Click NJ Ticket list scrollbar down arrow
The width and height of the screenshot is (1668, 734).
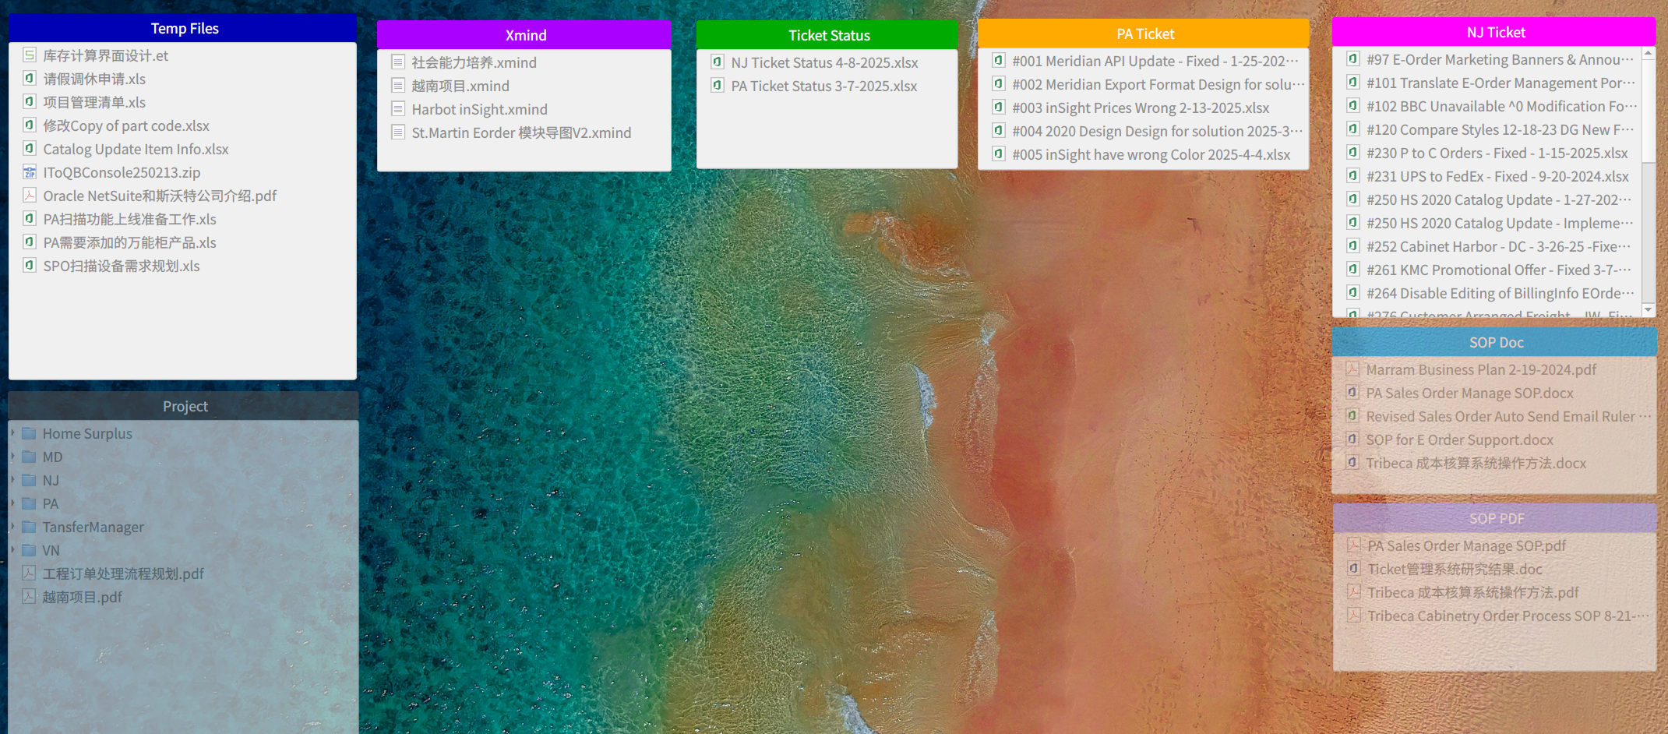tap(1648, 309)
